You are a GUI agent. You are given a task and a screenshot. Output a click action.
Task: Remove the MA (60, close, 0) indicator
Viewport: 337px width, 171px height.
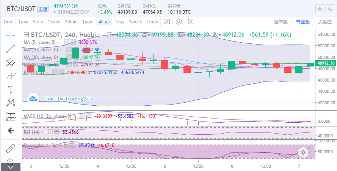click(75, 65)
